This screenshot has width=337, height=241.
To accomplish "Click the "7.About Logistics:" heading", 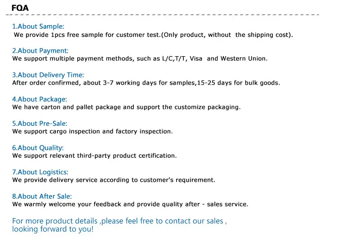I will tap(40, 172).
